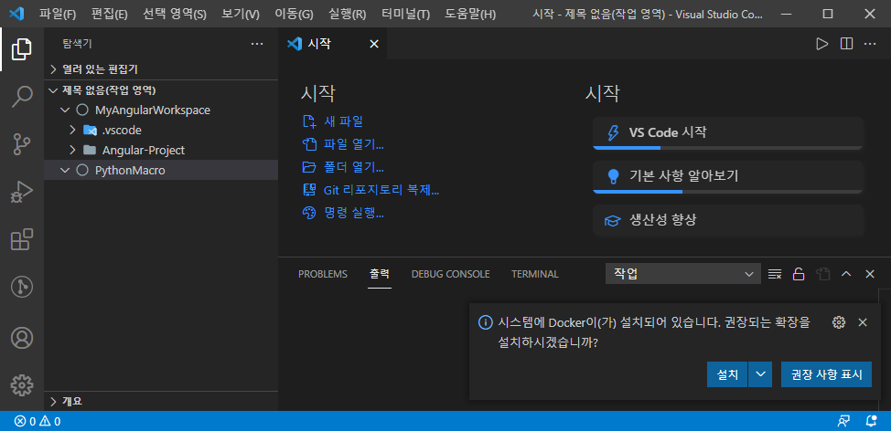Click the feedback icon in status bar
This screenshot has width=891, height=431.
pyautogui.click(x=843, y=421)
